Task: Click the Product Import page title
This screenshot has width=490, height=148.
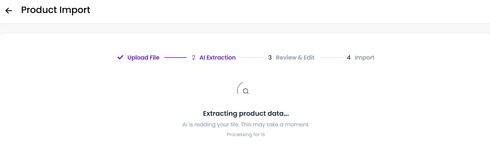Action: (56, 10)
